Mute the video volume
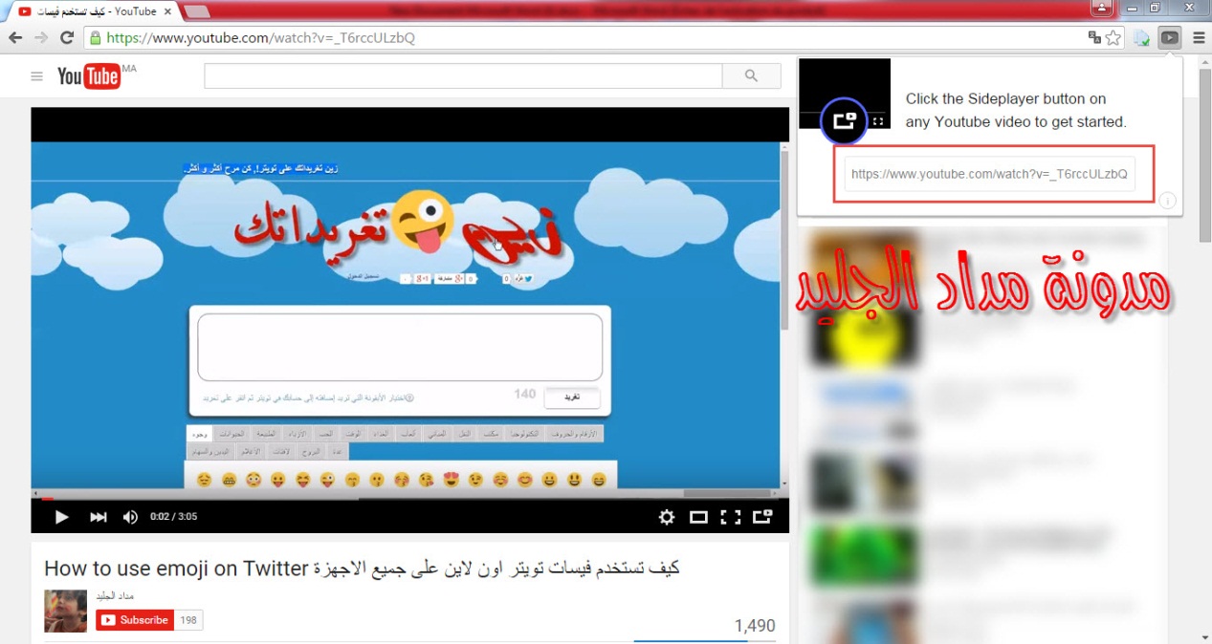Screen dimensions: 1212x644 [130, 517]
